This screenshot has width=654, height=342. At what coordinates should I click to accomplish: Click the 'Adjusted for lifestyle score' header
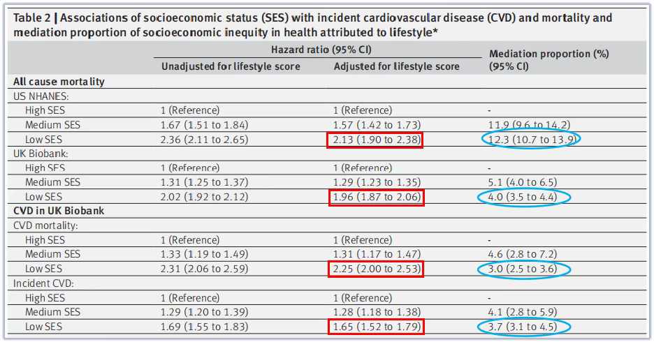click(x=396, y=66)
